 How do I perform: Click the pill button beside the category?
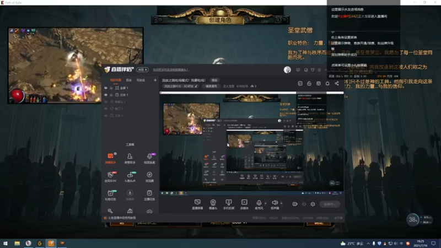(211, 87)
